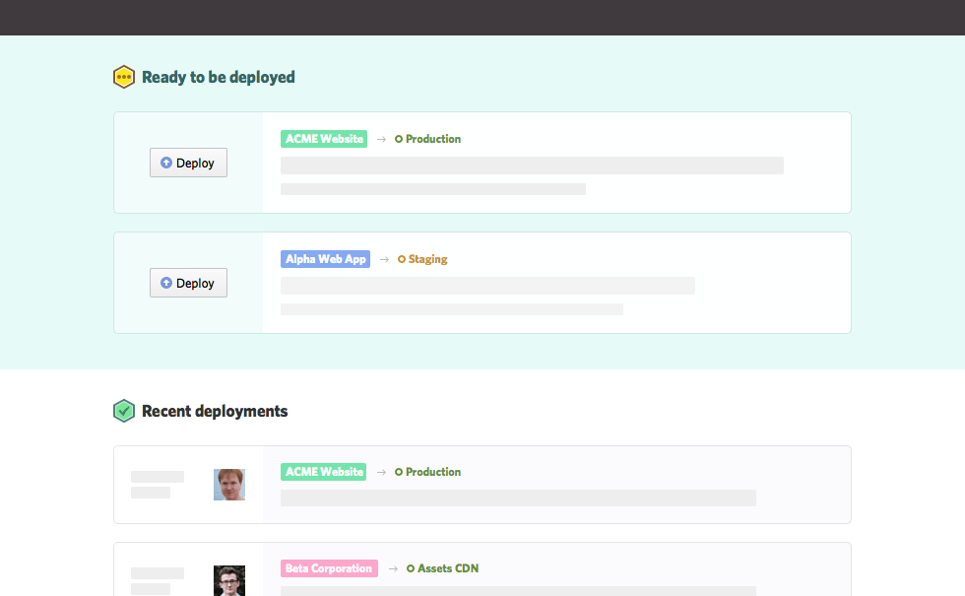This screenshot has width=965, height=596.
Task: Click the plus icon on ACME Deploy button
Action: click(x=166, y=162)
